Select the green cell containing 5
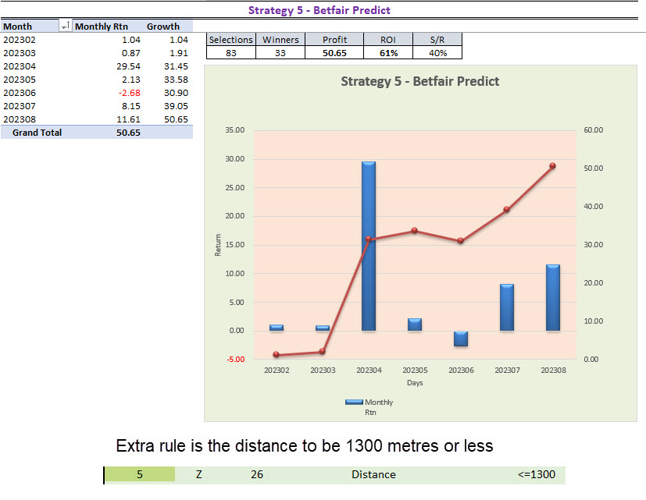Viewport: 646px width, 500px height. coord(140,474)
